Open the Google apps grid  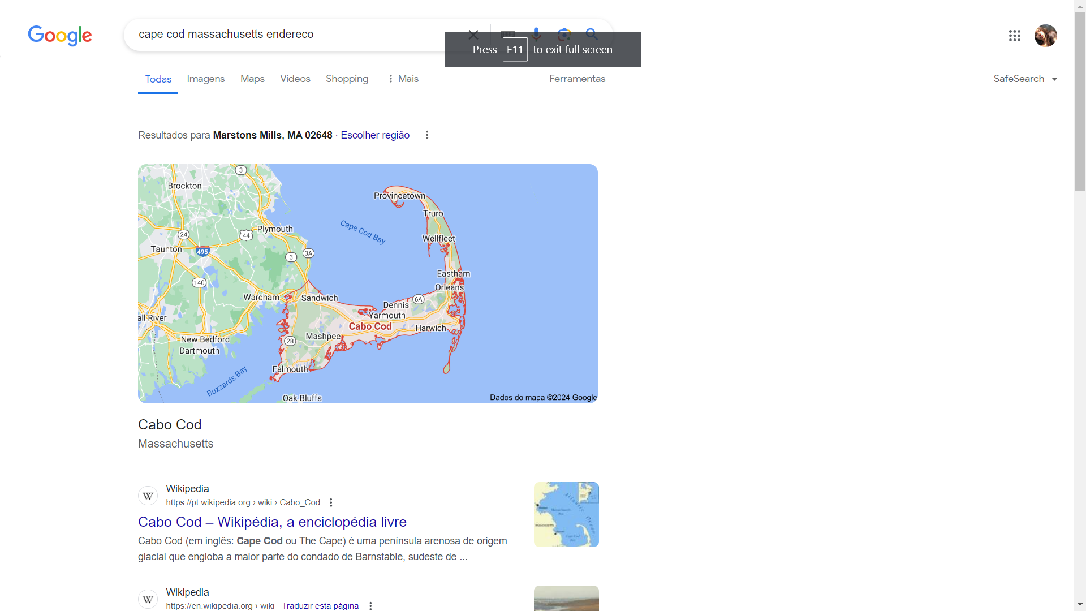[1014, 36]
